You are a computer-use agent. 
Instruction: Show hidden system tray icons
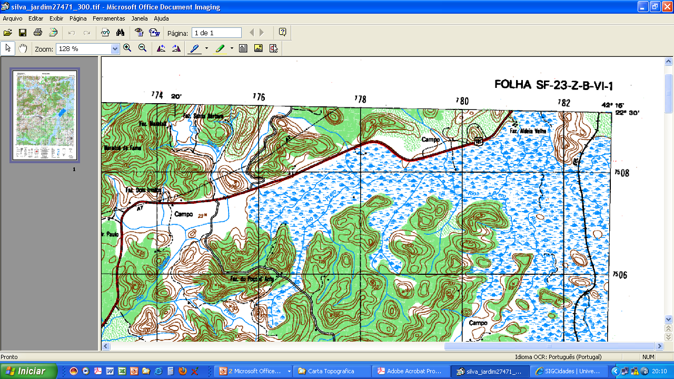point(614,371)
